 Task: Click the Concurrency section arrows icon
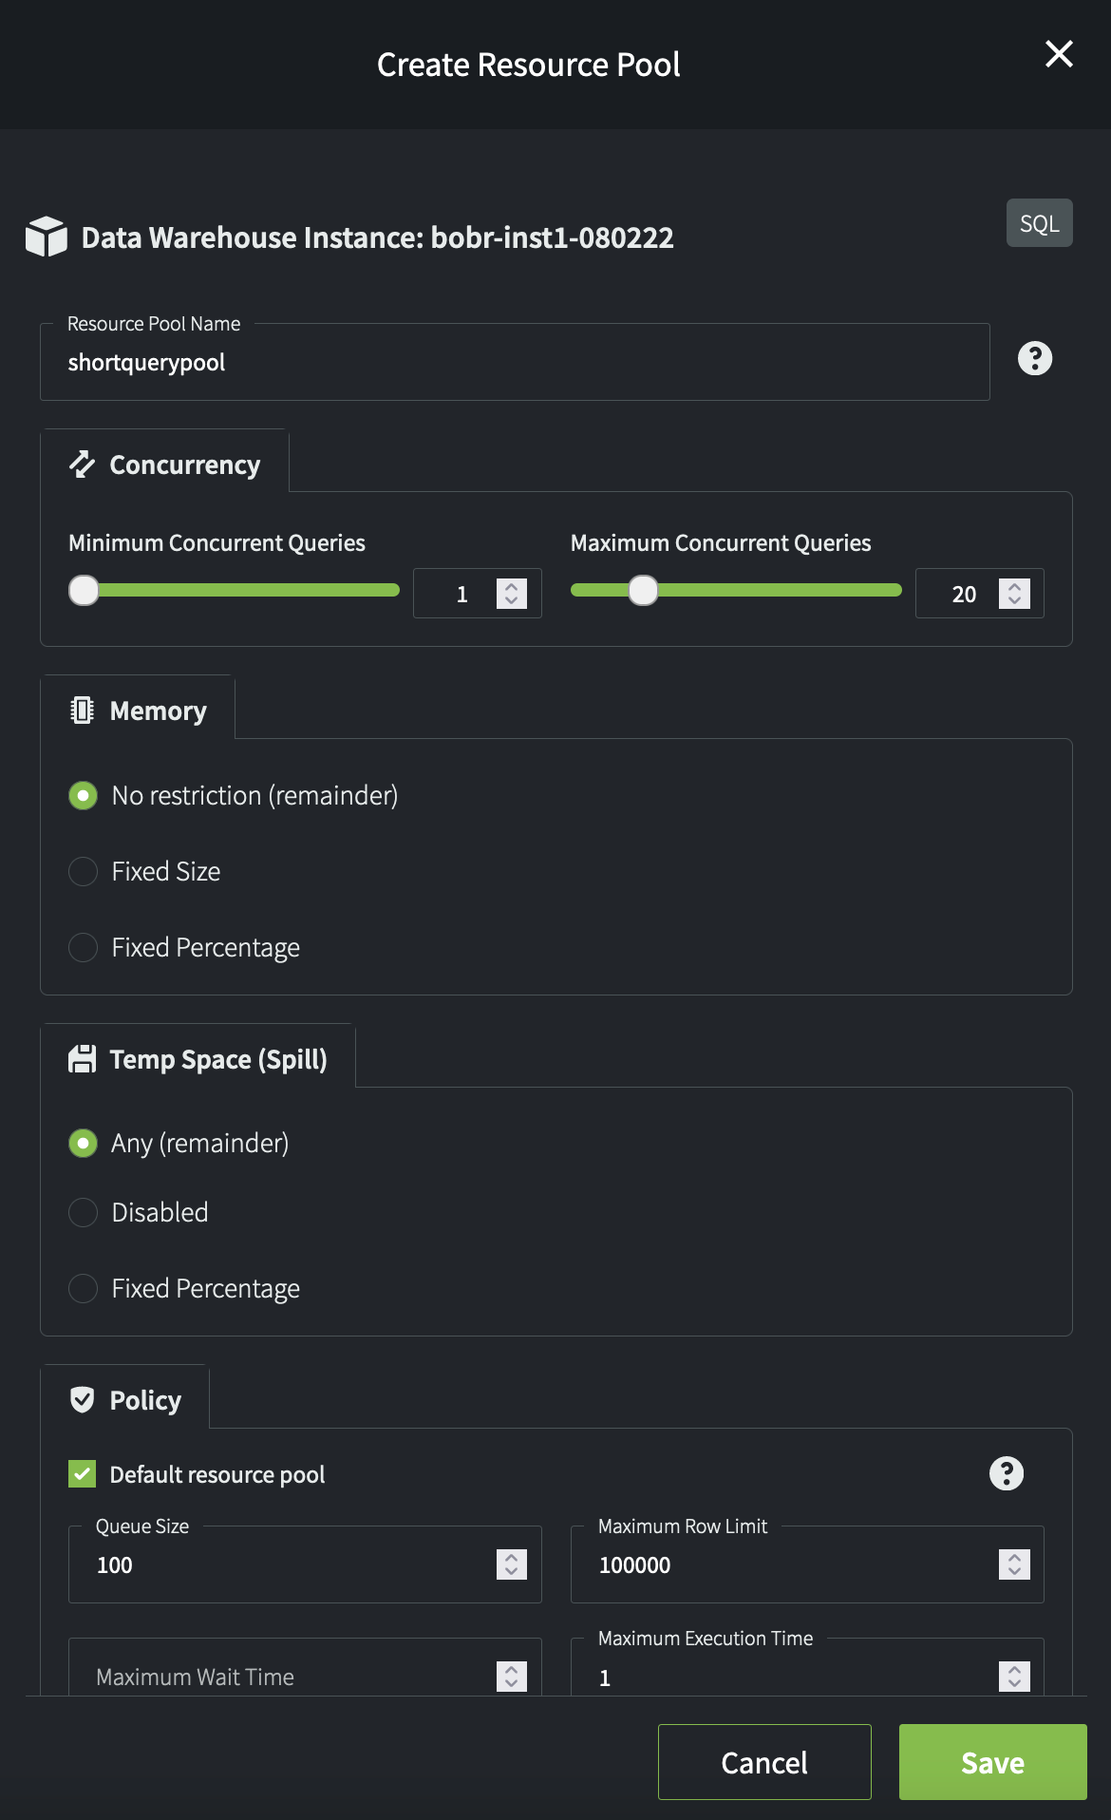pos(83,464)
